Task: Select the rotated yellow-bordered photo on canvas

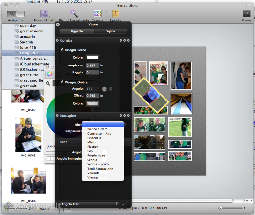Action: 150,95
